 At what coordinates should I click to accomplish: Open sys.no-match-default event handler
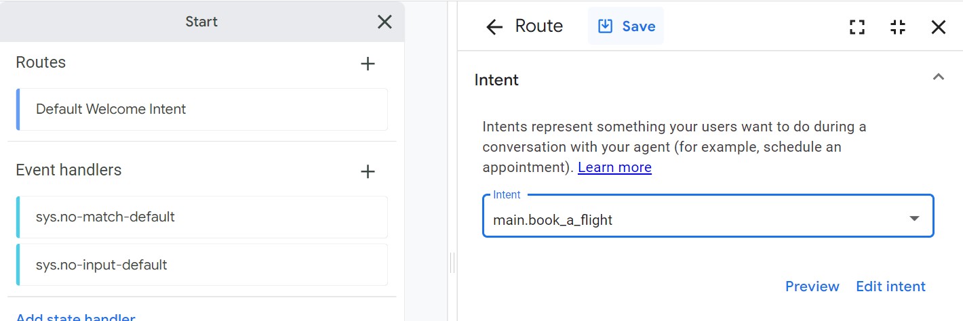[x=201, y=217]
